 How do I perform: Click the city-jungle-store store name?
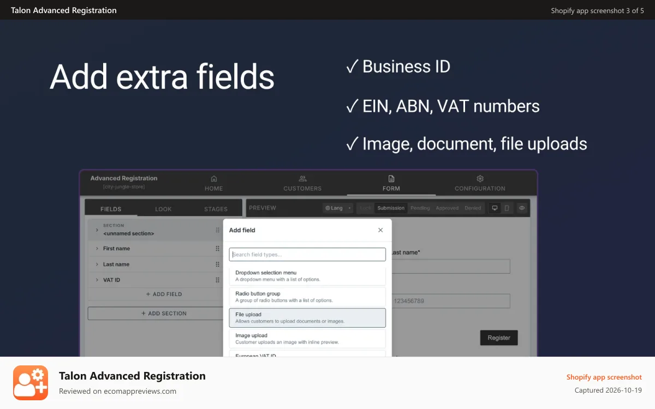pos(124,187)
